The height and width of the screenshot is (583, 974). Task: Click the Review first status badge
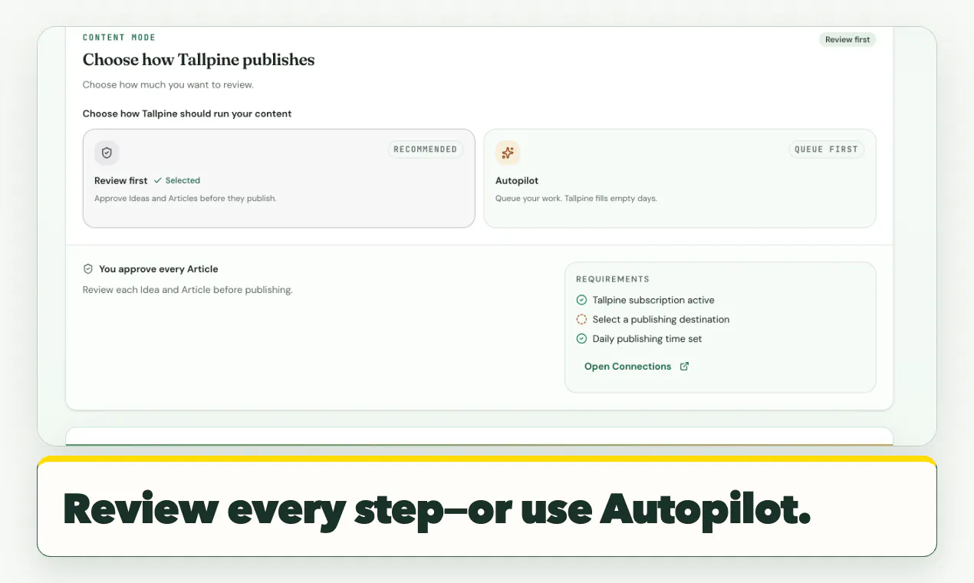847,40
